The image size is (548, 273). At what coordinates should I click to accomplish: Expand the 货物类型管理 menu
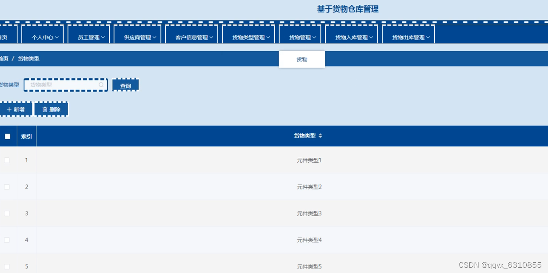[x=248, y=35]
